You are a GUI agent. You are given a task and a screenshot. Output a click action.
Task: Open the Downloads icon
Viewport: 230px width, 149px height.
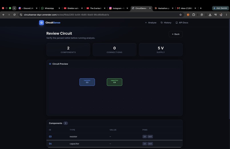[x=210, y=15]
